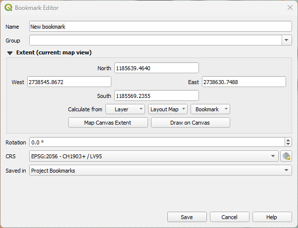The width and height of the screenshot is (298, 228).
Task: Click the Rotation value field
Action: pyautogui.click(x=157, y=142)
